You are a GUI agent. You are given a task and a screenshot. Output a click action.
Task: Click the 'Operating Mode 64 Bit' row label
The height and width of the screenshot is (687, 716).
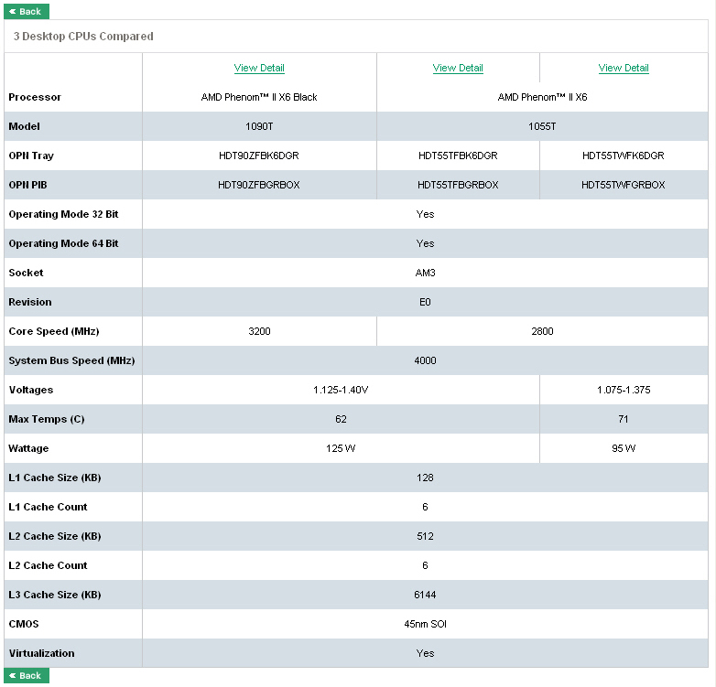pos(63,243)
